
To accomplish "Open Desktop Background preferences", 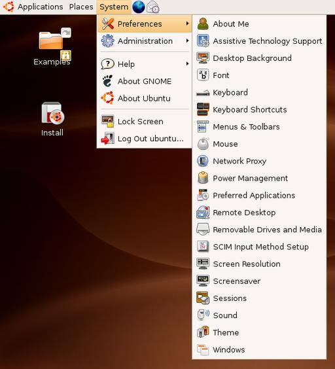I will 259,58.
